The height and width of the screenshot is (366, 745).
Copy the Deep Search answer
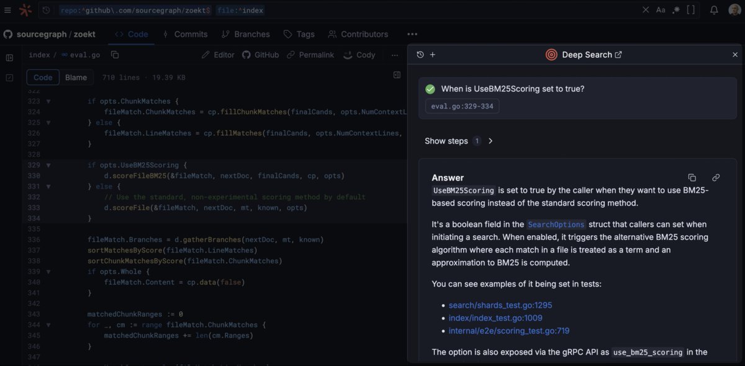[692, 177]
